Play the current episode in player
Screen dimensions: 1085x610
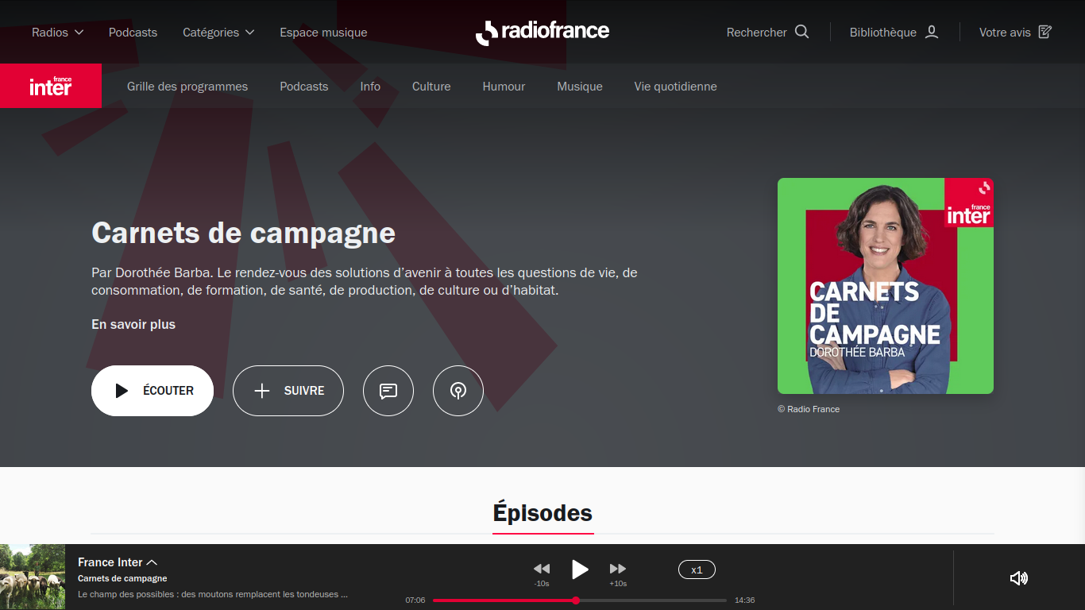[581, 569]
